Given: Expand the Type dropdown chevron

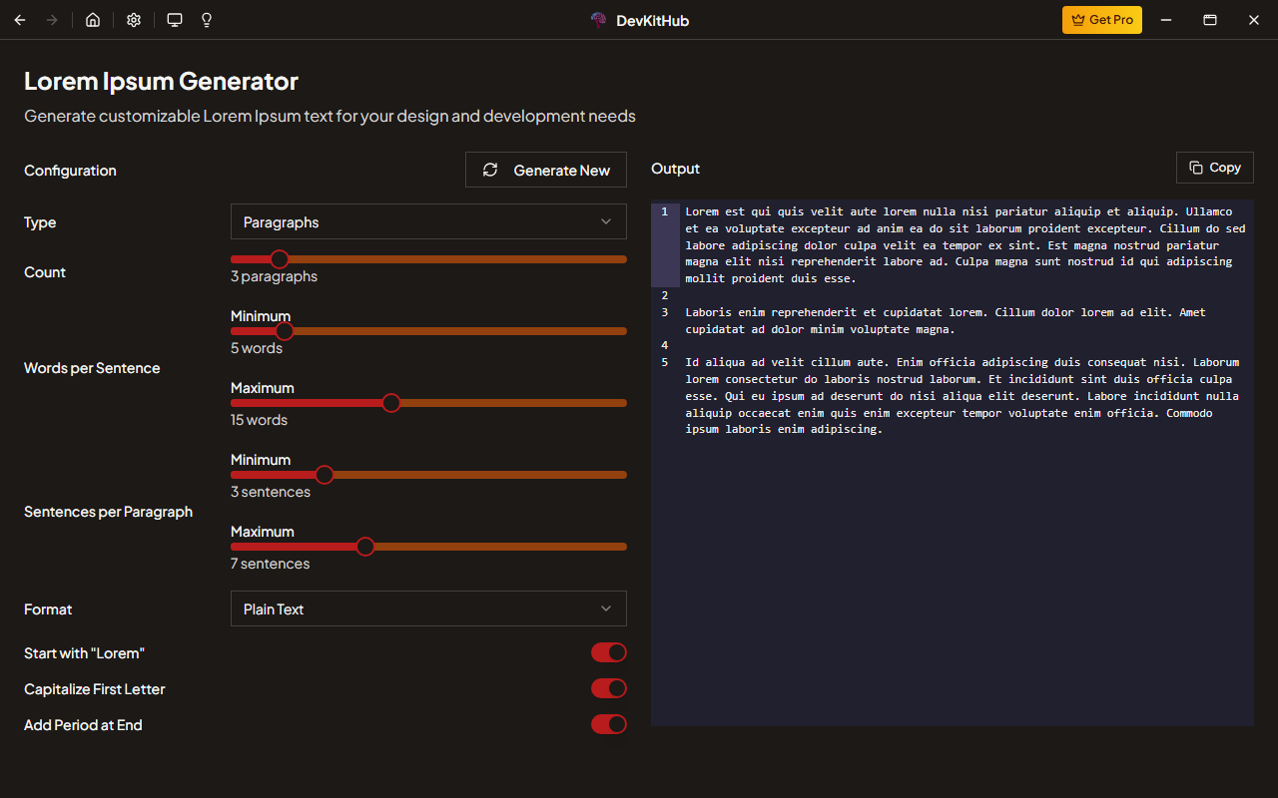Looking at the screenshot, I should (606, 221).
